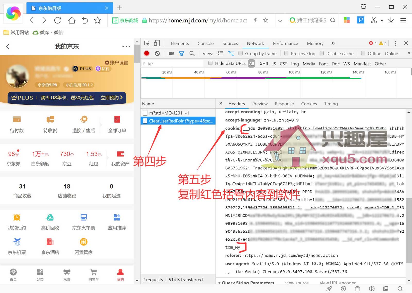
Task: Toggle the device toolbar icon
Action: pyautogui.click(x=157, y=43)
